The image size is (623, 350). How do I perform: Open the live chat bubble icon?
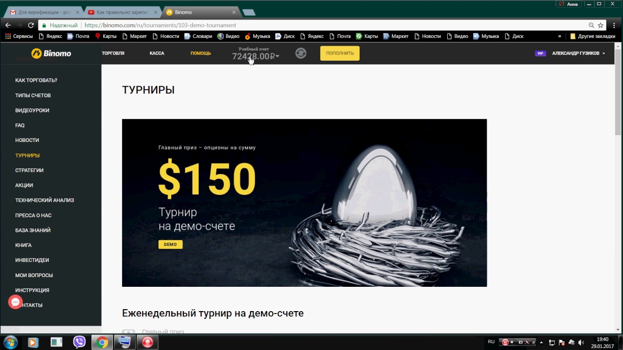point(16,302)
